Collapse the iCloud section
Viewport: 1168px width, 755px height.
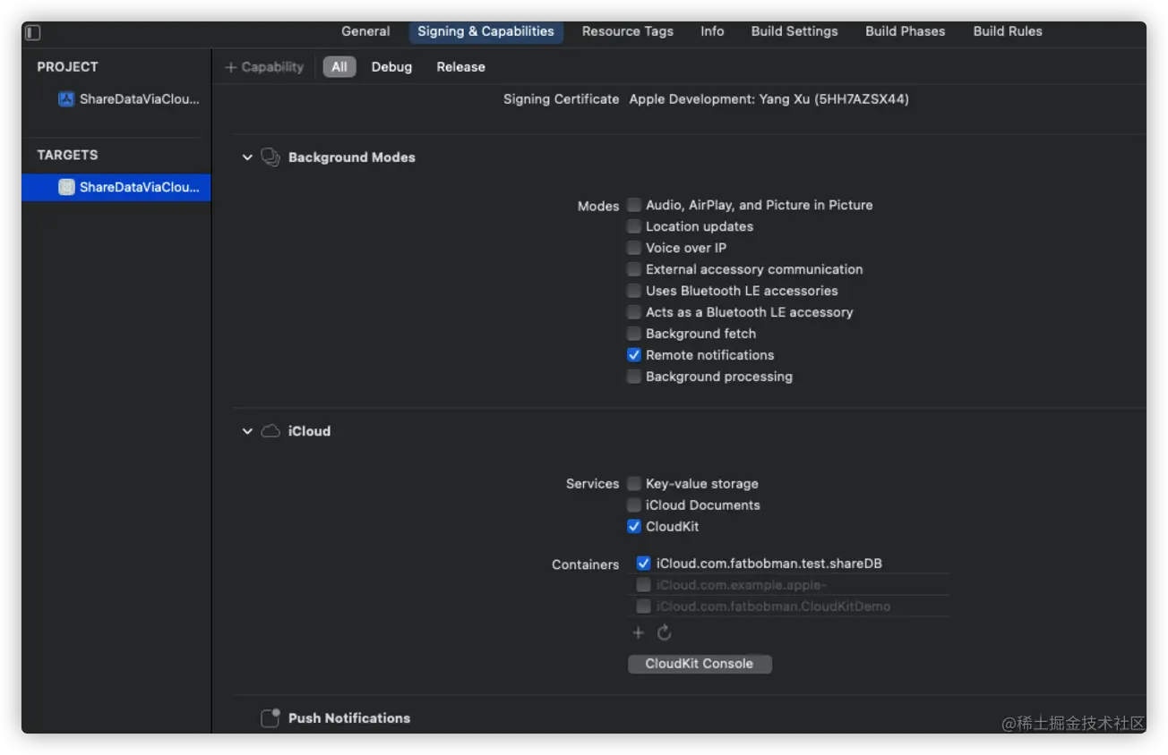[x=247, y=431]
